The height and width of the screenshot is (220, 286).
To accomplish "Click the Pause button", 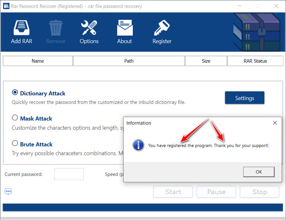I will tap(216, 192).
